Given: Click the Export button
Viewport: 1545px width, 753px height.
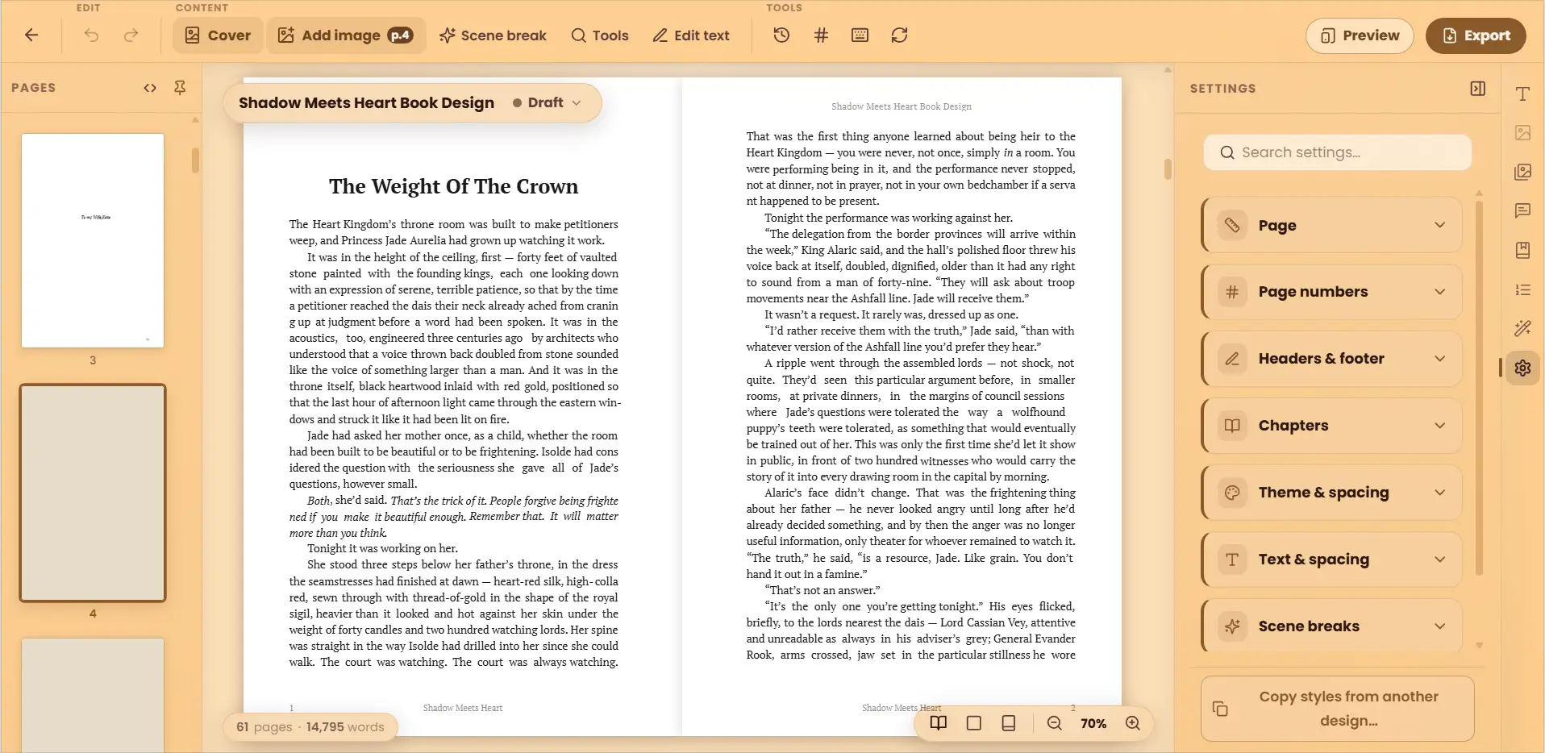Looking at the screenshot, I should click(x=1476, y=35).
